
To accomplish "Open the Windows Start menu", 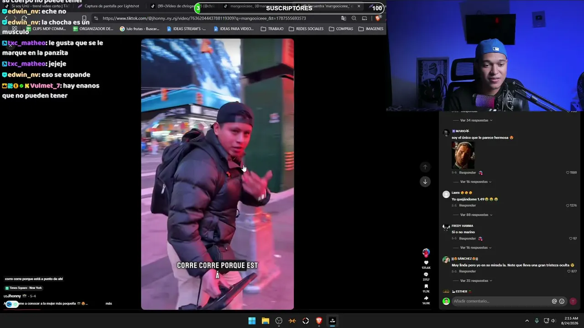I will tap(252, 321).
